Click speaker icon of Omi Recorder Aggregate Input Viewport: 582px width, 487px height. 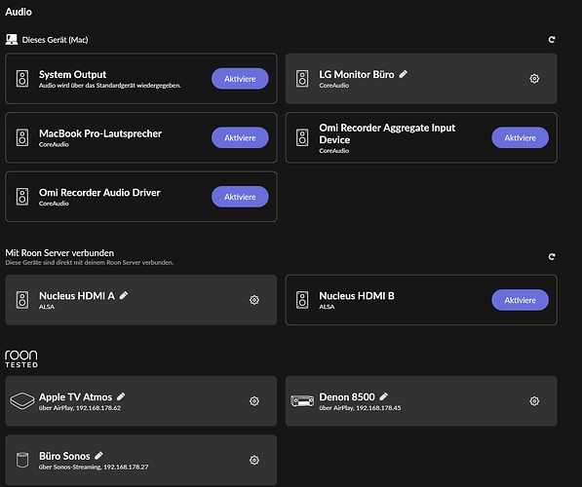tap(302, 137)
